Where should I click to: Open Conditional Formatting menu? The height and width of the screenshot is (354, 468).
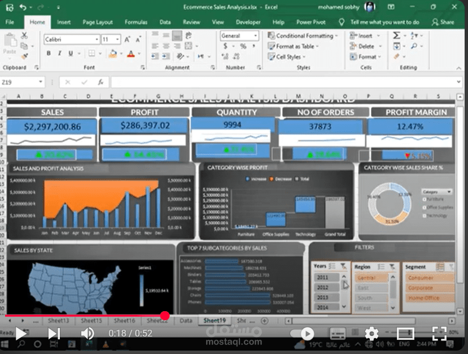[x=303, y=36]
